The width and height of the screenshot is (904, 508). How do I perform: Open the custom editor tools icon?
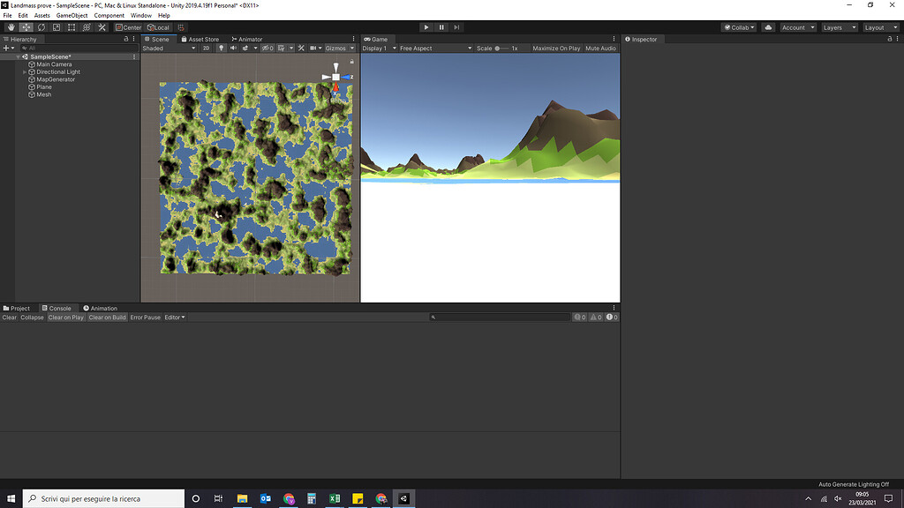(x=101, y=27)
